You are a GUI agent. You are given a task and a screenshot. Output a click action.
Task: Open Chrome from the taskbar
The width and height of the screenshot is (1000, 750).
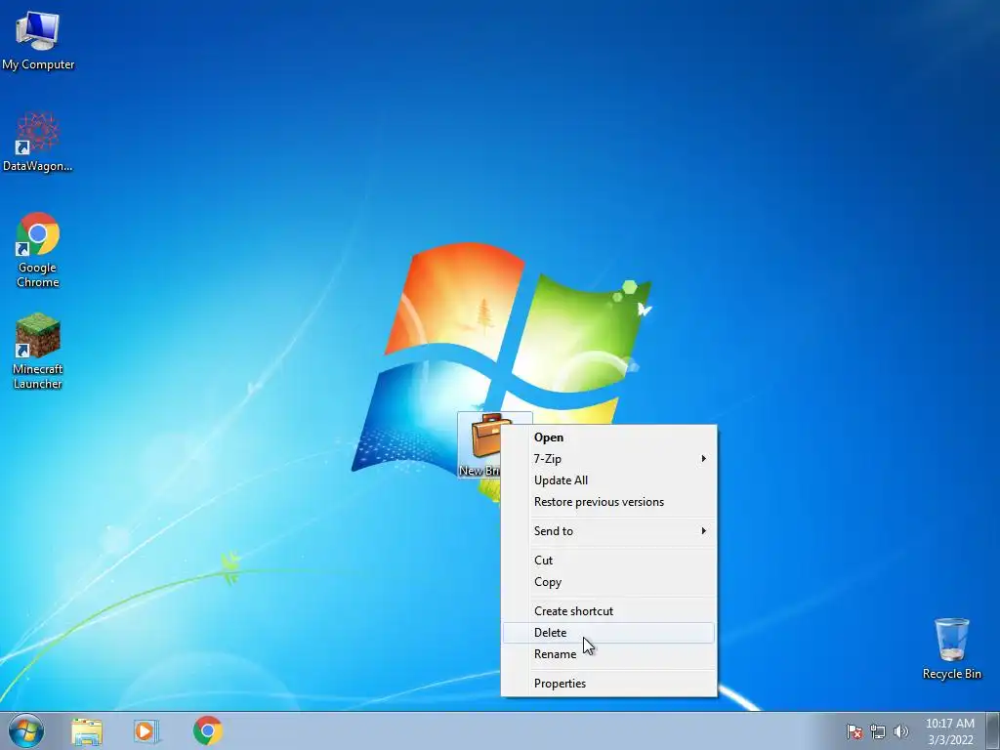(208, 730)
